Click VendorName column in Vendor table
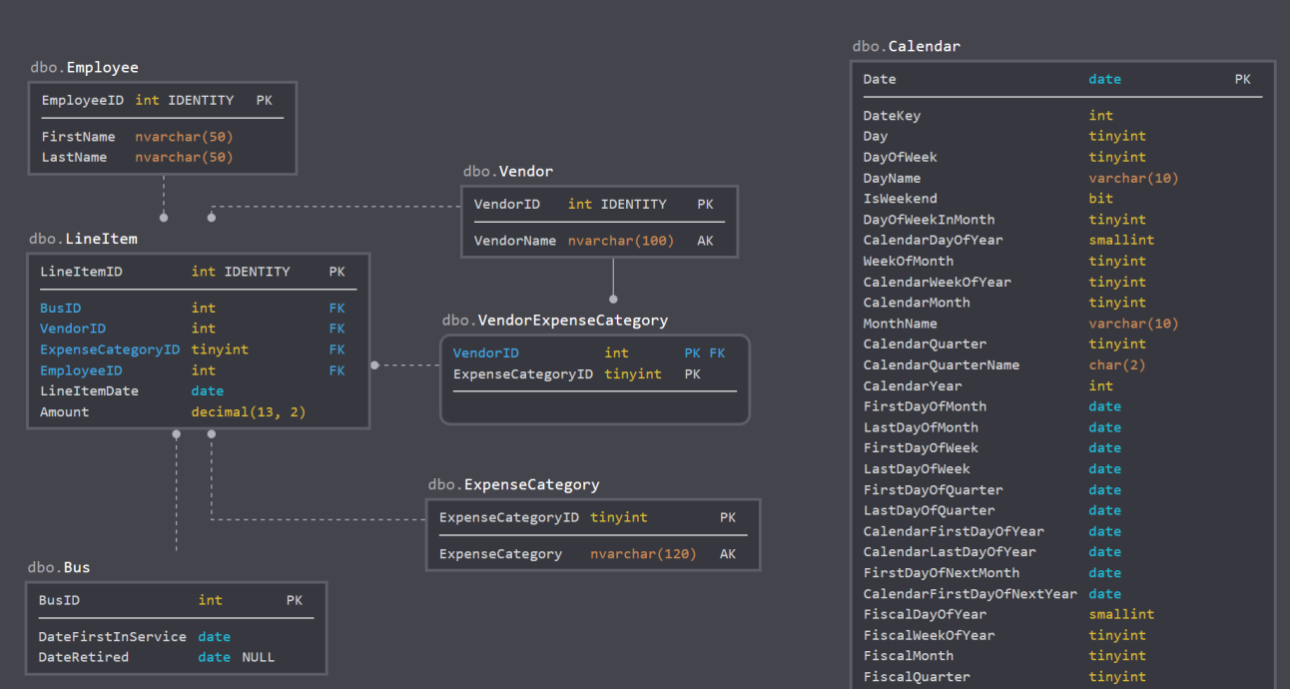Viewport: 1290px width, 689px height. [515, 241]
